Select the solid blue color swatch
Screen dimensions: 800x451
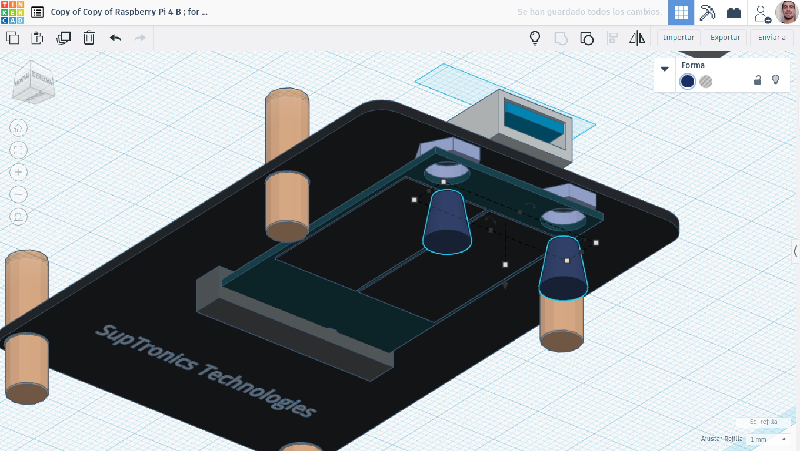point(688,82)
